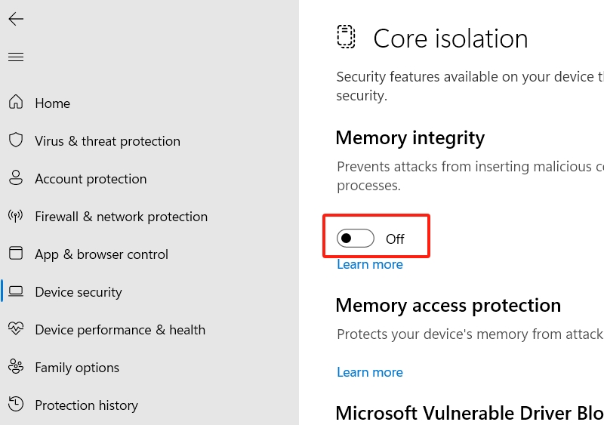Open the hamburger navigation menu
This screenshot has width=604, height=425.
[x=16, y=57]
